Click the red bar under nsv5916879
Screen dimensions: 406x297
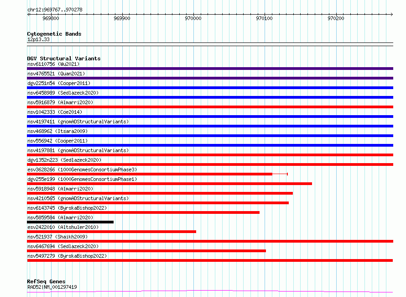210,107
